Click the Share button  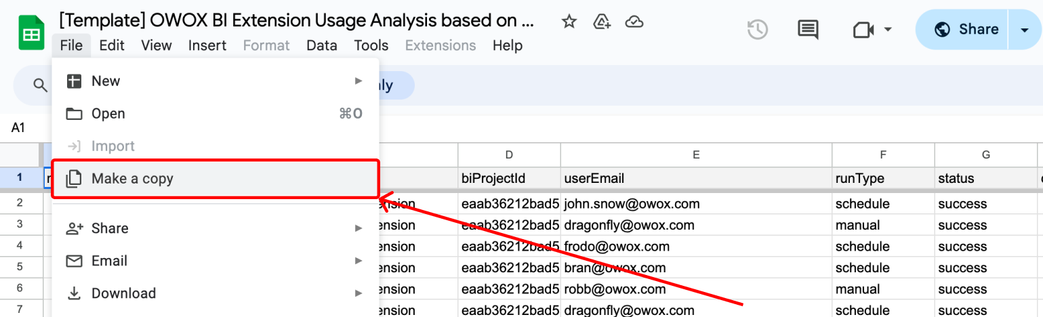click(x=962, y=29)
